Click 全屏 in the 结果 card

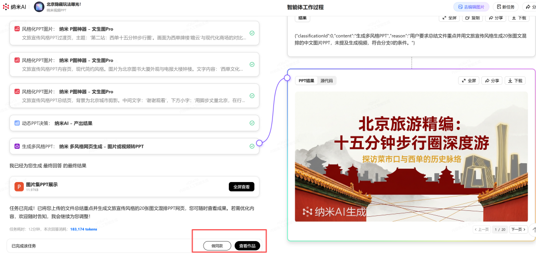[x=449, y=18]
